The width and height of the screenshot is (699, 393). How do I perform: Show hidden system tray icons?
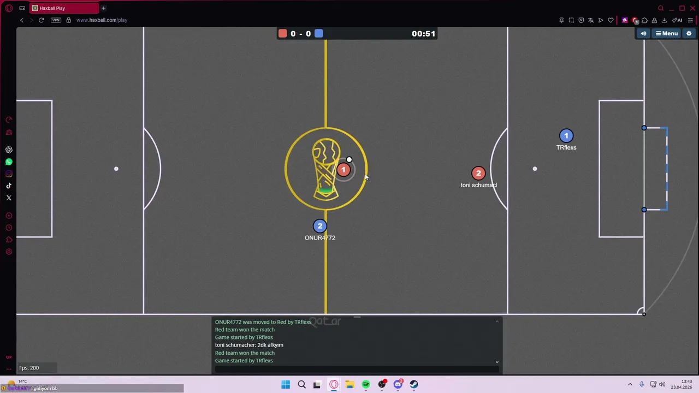coord(630,384)
